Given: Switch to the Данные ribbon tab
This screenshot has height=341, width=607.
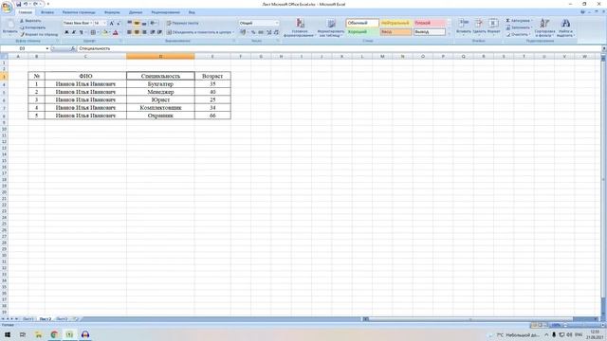Looking at the screenshot, I should tap(136, 12).
